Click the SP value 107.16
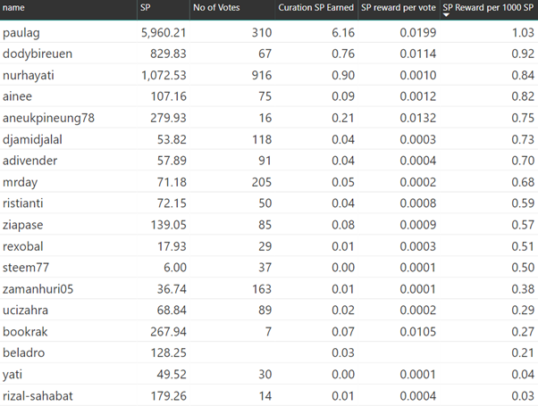The width and height of the screenshot is (538, 406). point(169,96)
